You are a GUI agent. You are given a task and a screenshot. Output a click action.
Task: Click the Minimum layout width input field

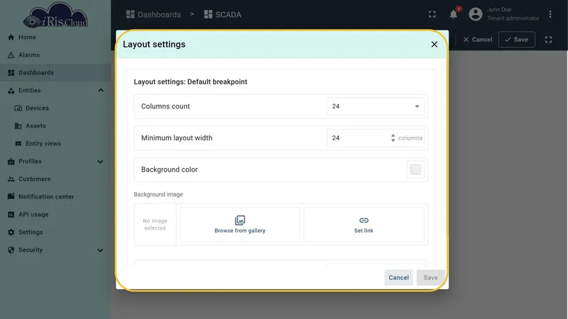coord(376,138)
